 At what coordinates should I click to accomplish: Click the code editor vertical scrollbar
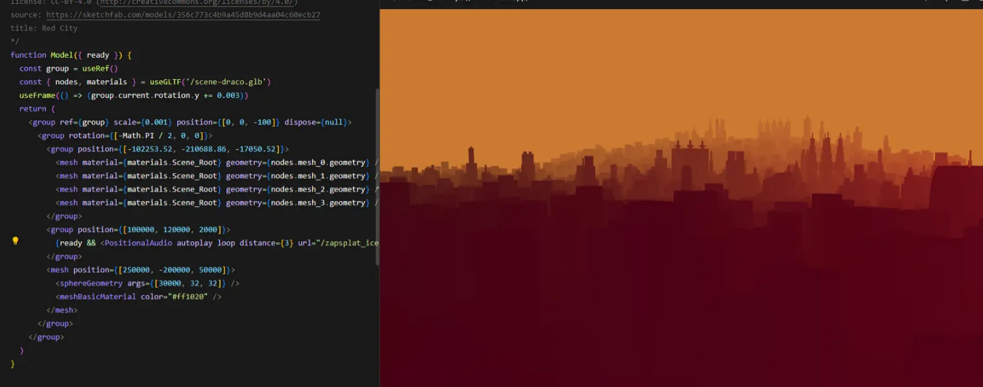pos(378,177)
